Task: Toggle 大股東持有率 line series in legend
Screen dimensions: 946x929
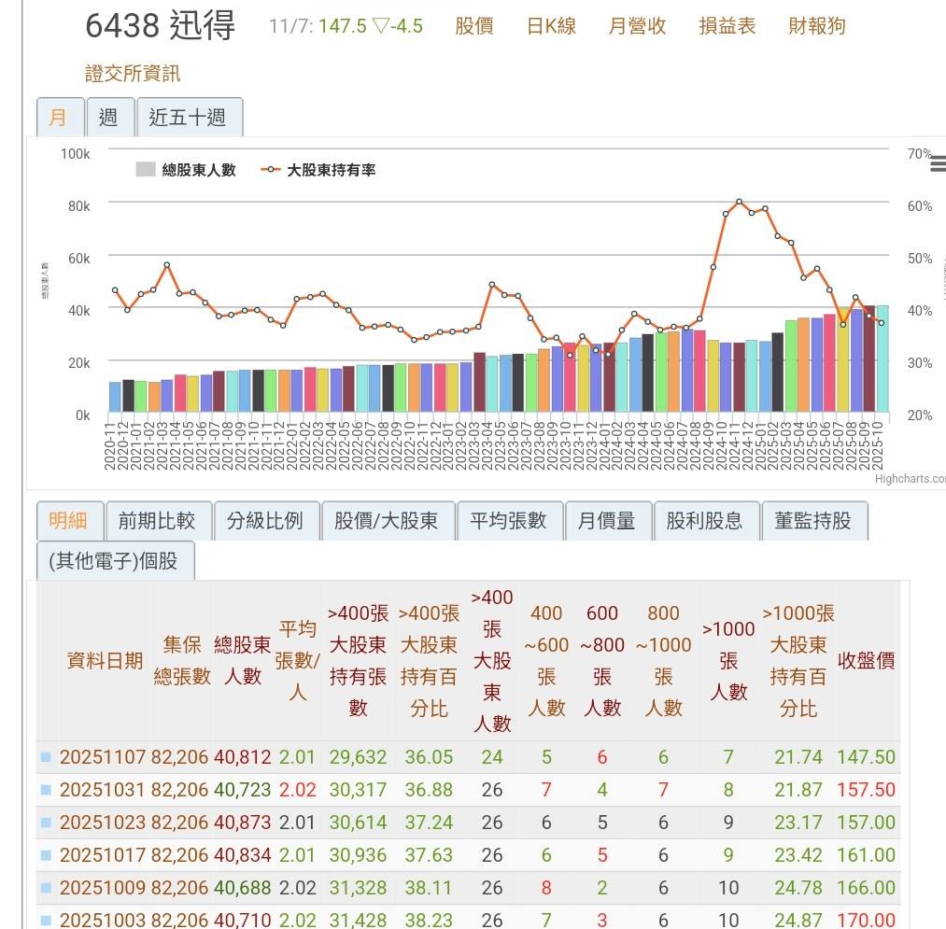Action: [318, 170]
